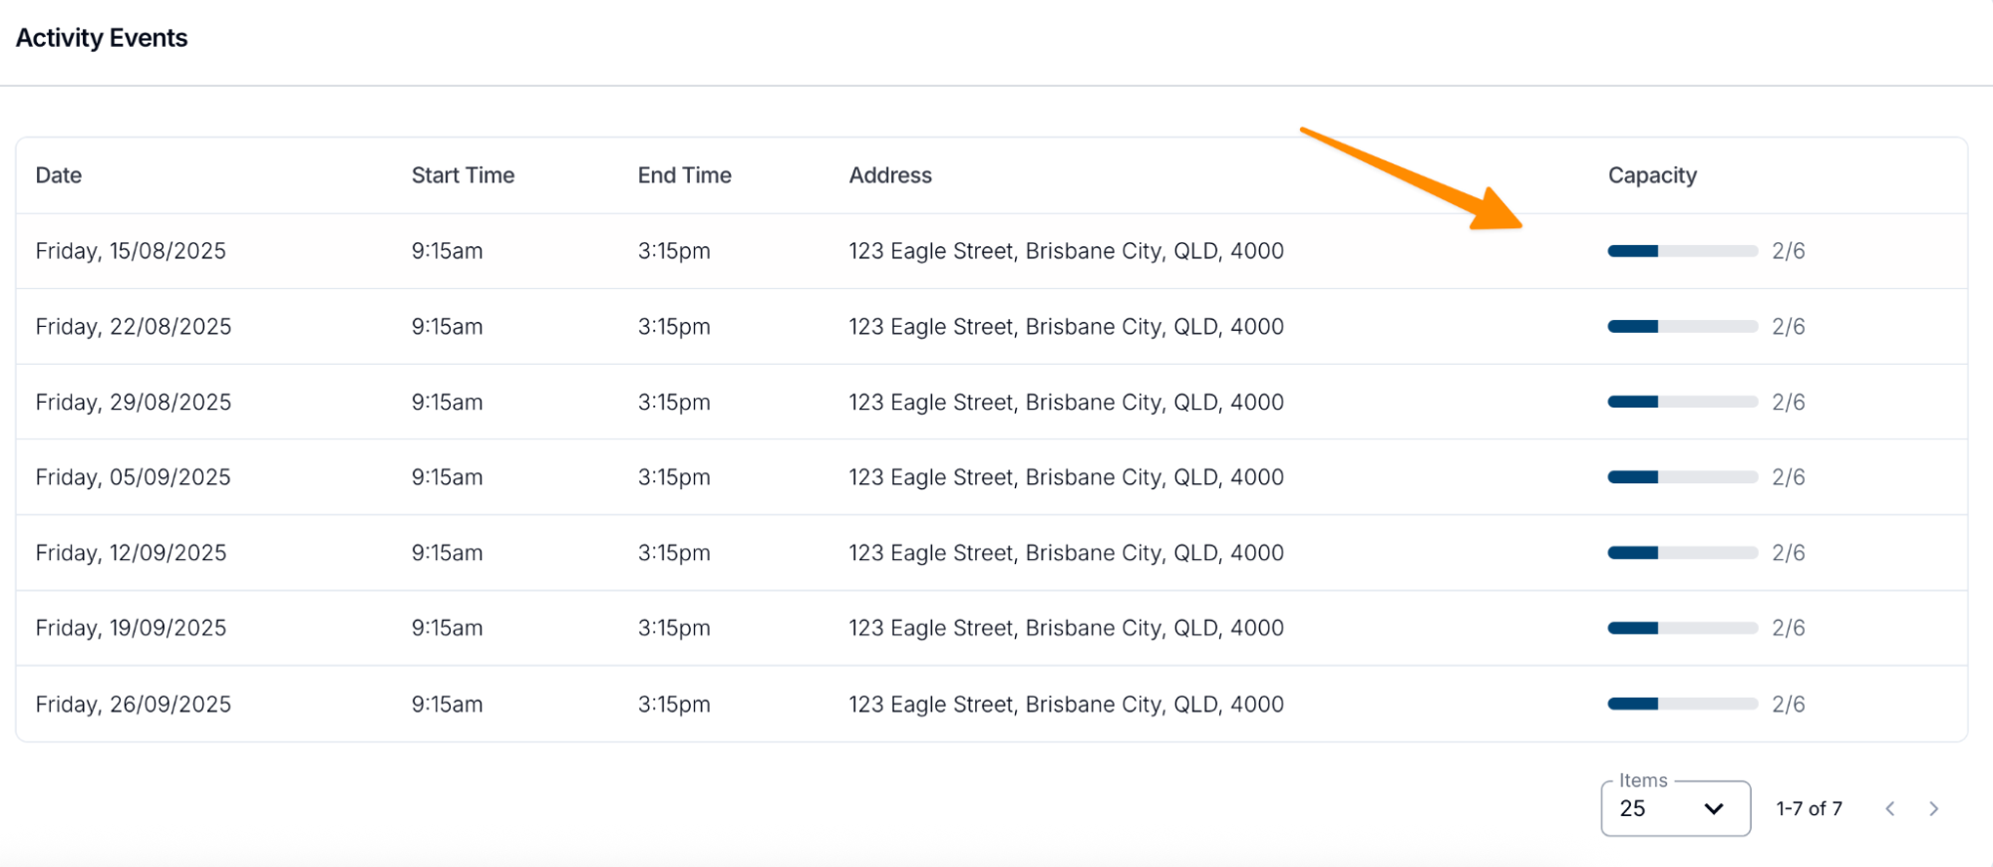
Task: Click capacity progress bar for 26/09/2025 event
Action: pos(1682,704)
